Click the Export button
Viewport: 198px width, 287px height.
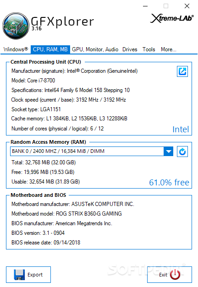pyautogui.click(x=28, y=275)
